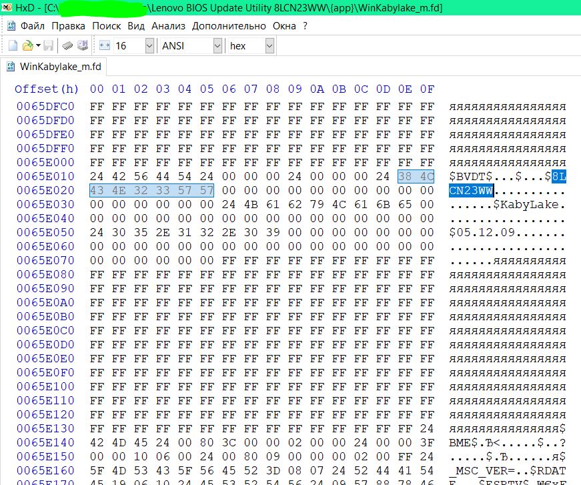Click the file icon on WinKabylake_m.fd tab
This screenshot has width=581, height=485.
coord(11,67)
